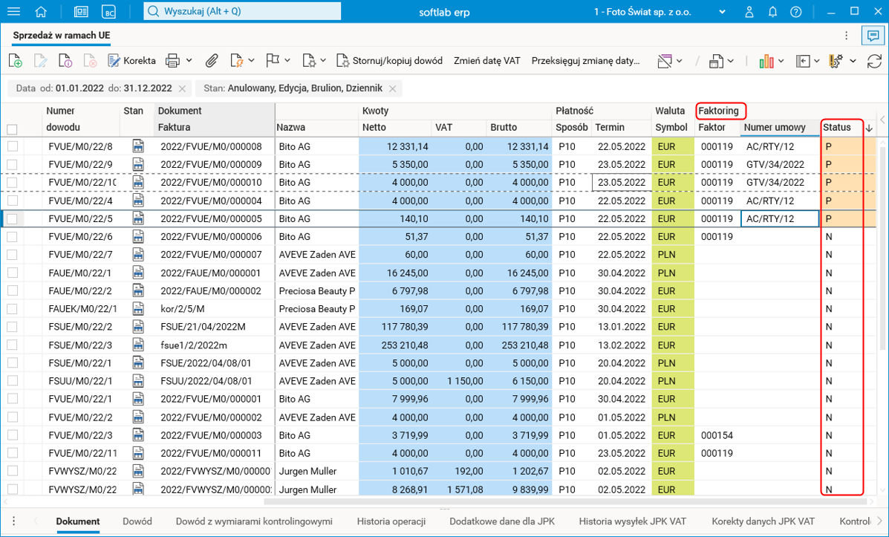
Task: Open the company selector dropdown
Action: point(723,12)
